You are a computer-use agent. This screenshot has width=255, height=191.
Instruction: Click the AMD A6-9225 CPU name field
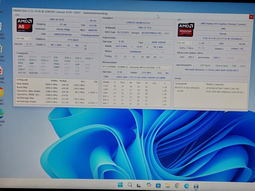tap(57, 19)
